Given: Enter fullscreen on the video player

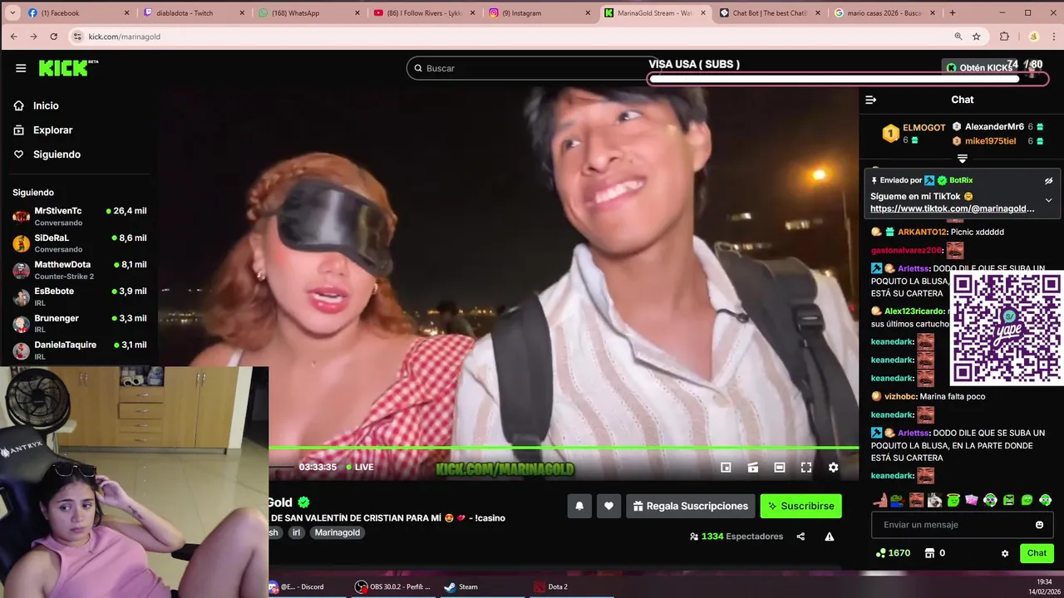Looking at the screenshot, I should (805, 468).
